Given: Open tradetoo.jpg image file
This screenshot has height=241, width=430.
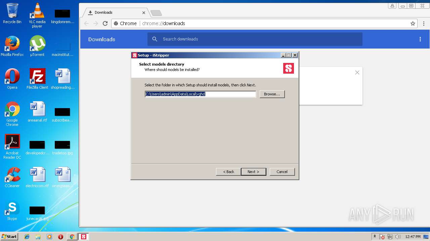Looking at the screenshot, I should point(62,147).
